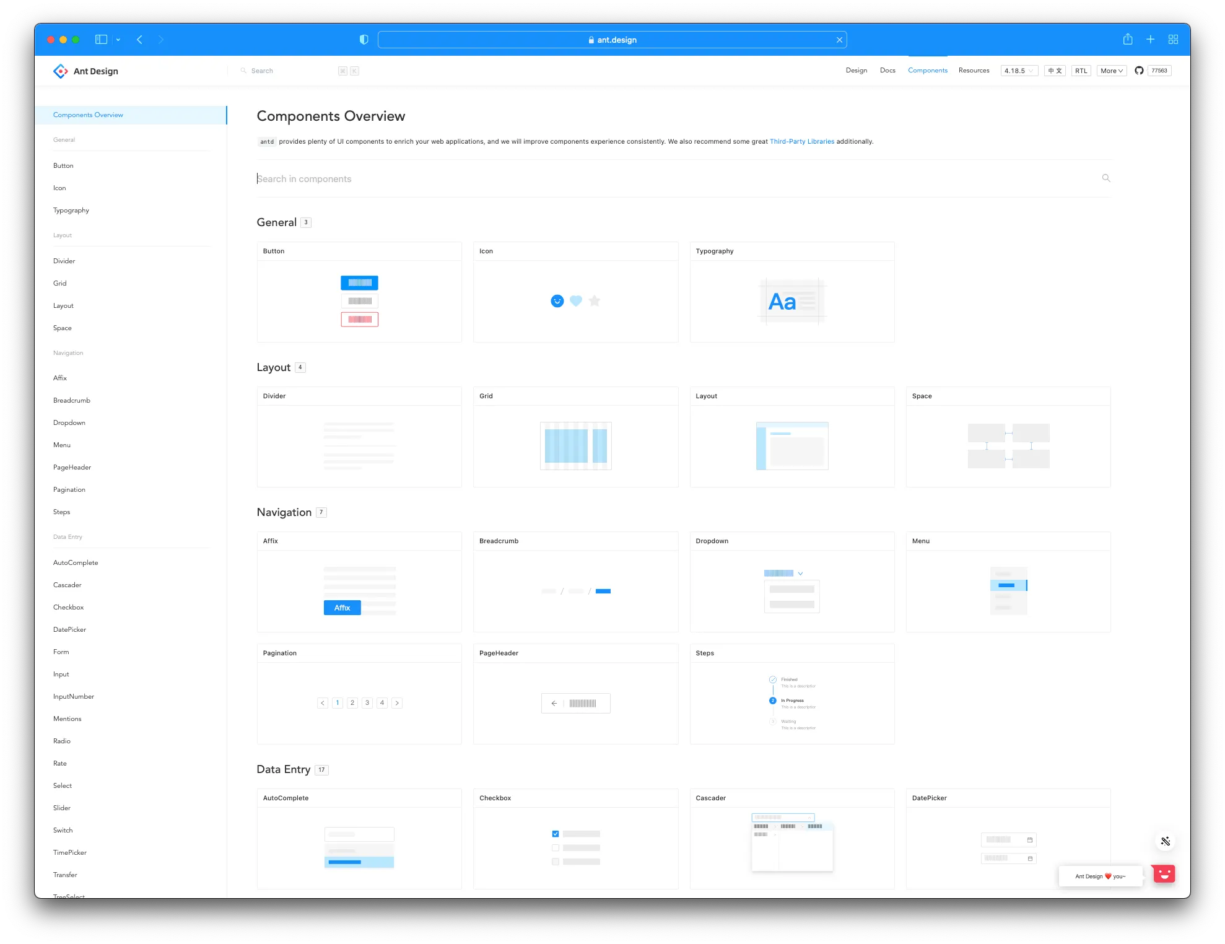Open the Design nav tab
This screenshot has height=944, width=1225.
tap(857, 71)
